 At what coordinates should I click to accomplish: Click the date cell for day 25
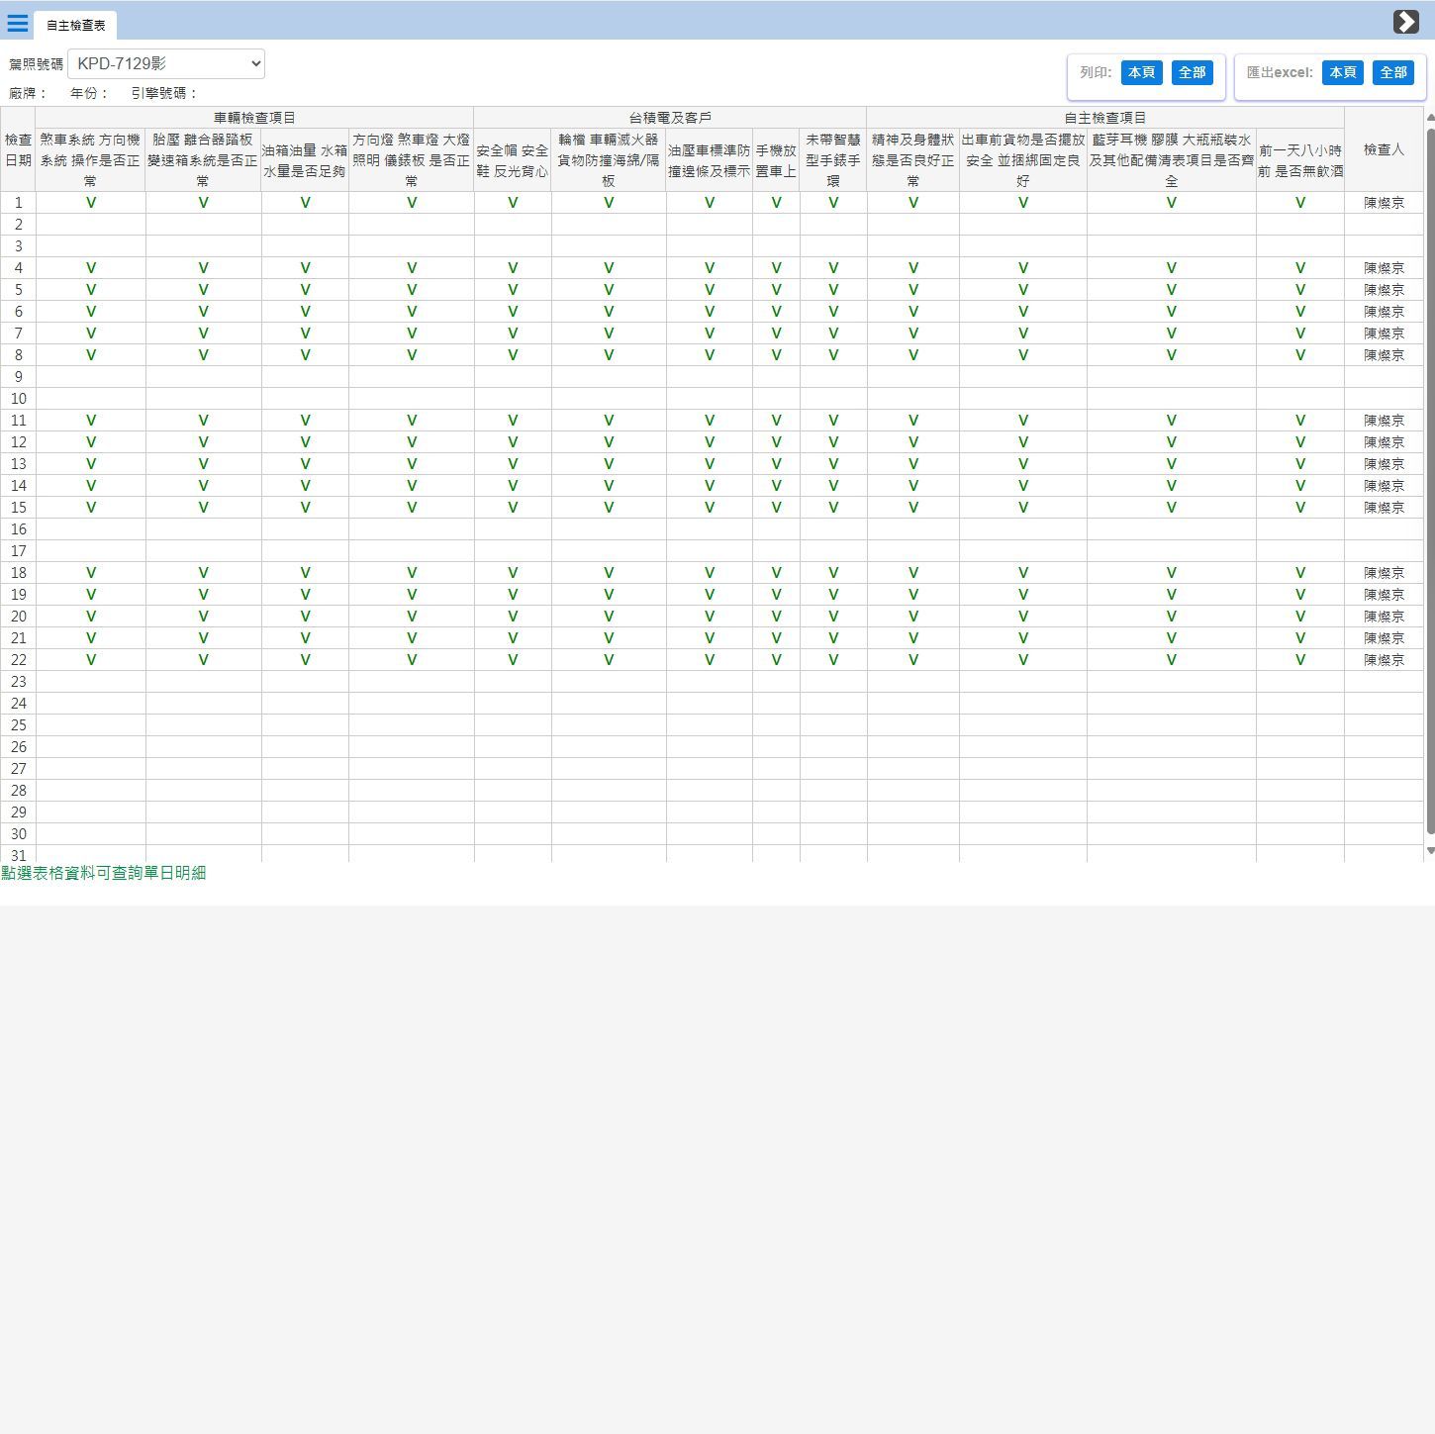18,725
